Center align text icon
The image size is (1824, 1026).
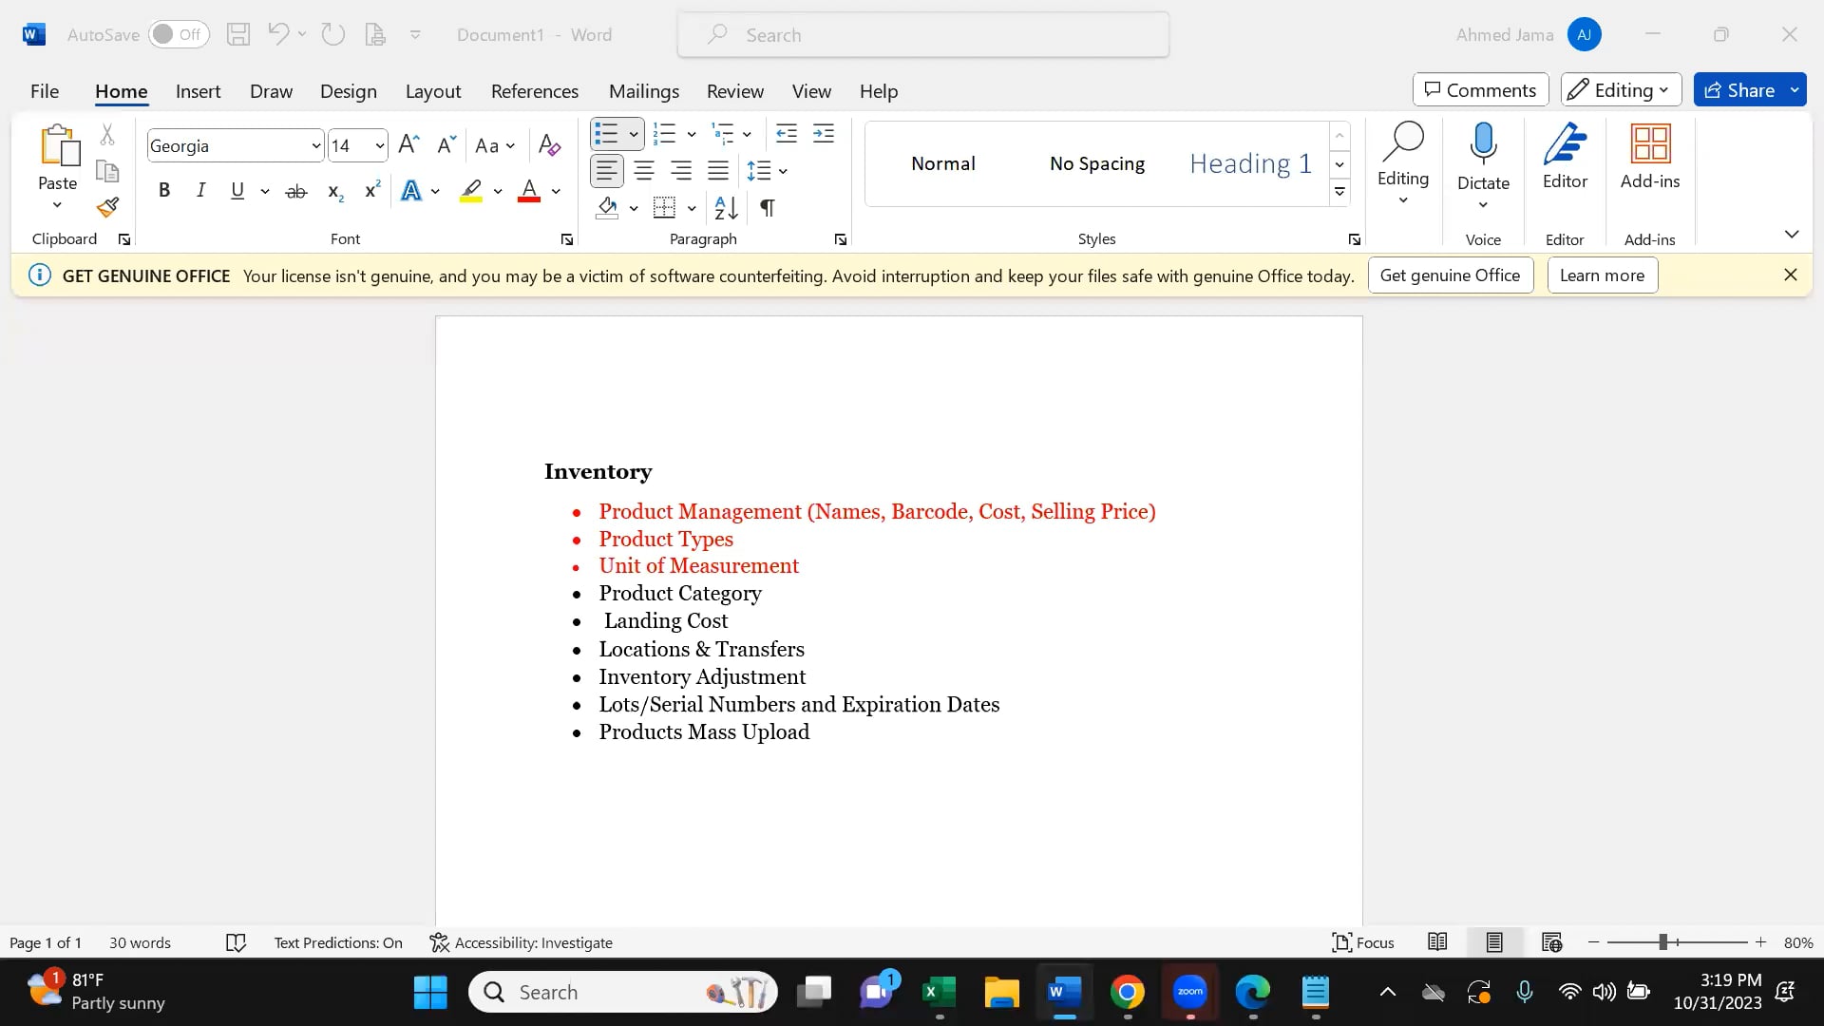click(x=644, y=171)
